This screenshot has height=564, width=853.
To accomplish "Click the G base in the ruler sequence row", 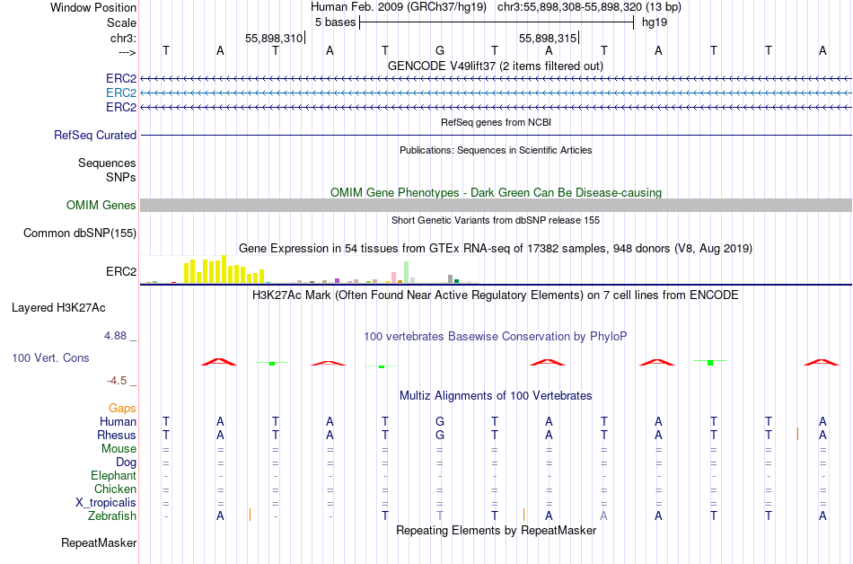I will (x=440, y=50).
